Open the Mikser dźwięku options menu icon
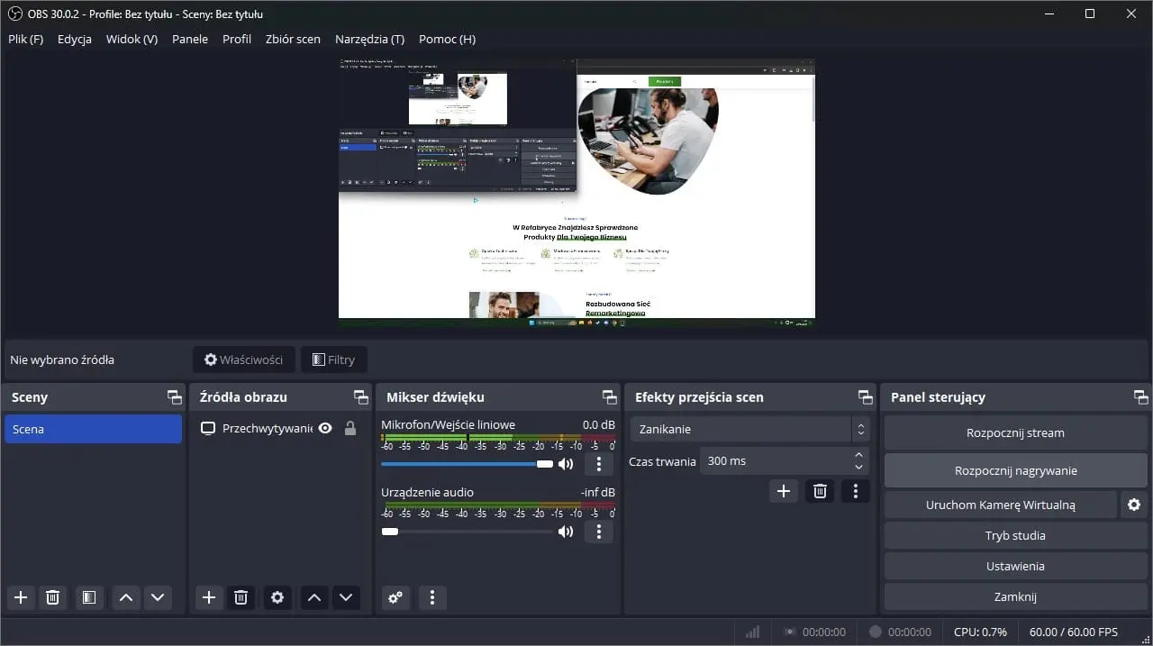This screenshot has width=1153, height=646. pyautogui.click(x=431, y=597)
